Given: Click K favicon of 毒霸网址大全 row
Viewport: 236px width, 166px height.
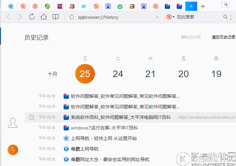Looking at the screenshot, I should coord(66,159).
